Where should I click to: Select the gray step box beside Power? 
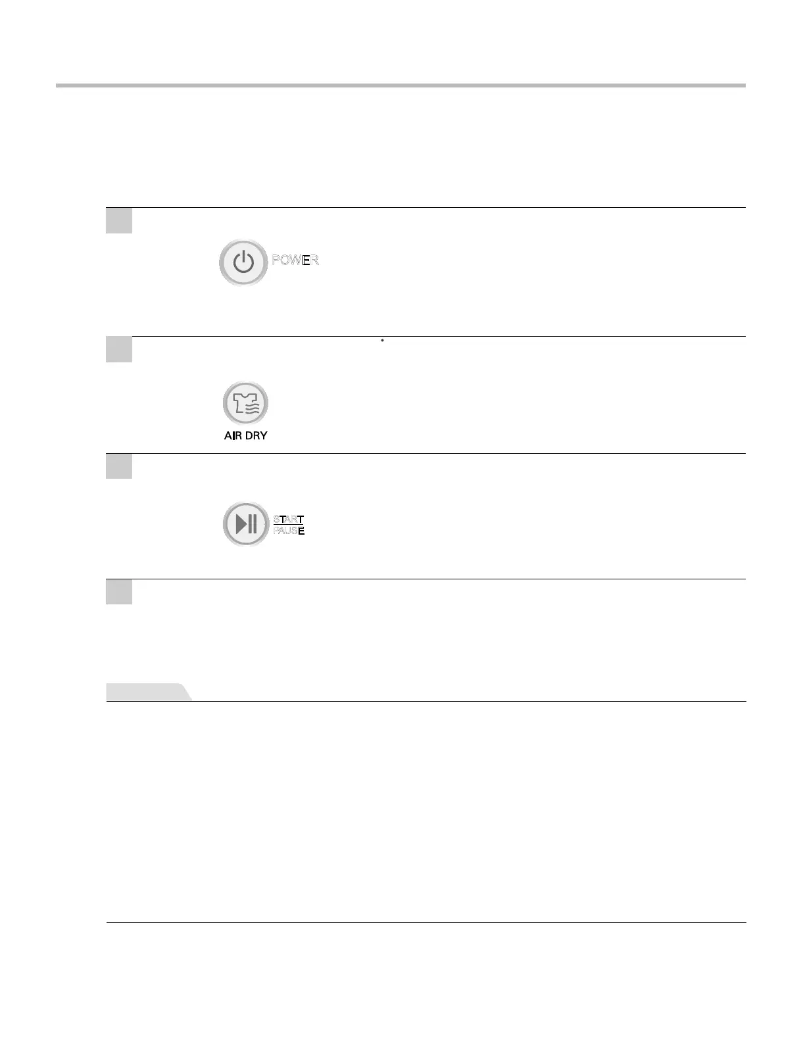(119, 220)
